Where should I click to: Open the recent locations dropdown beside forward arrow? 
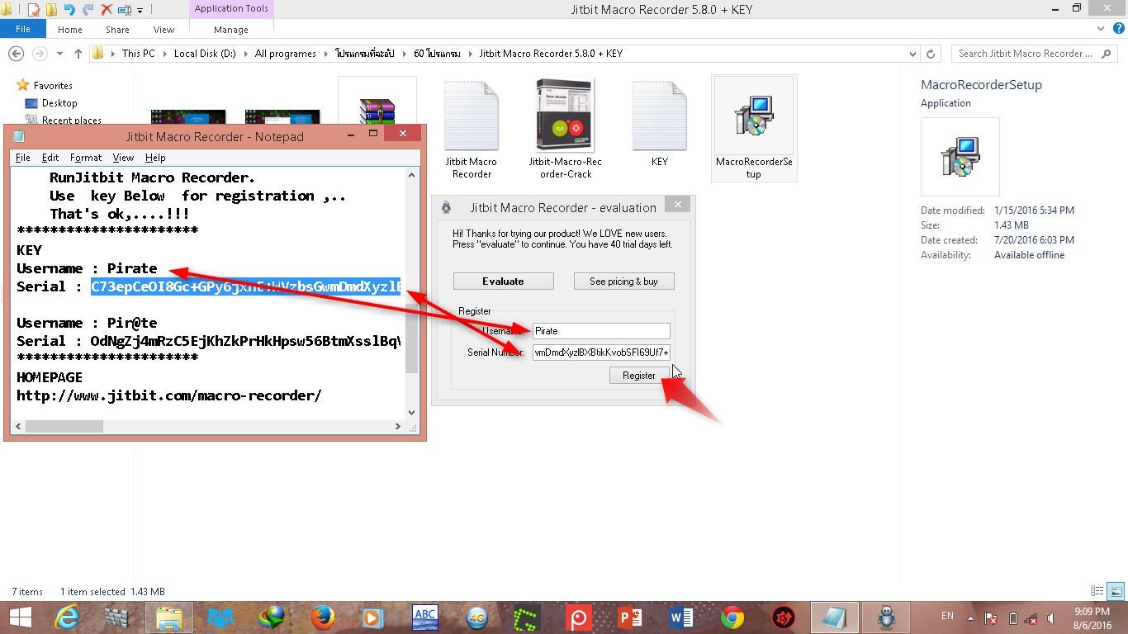coord(59,54)
